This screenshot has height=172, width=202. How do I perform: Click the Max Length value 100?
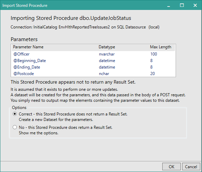pyautogui.click(x=154, y=54)
